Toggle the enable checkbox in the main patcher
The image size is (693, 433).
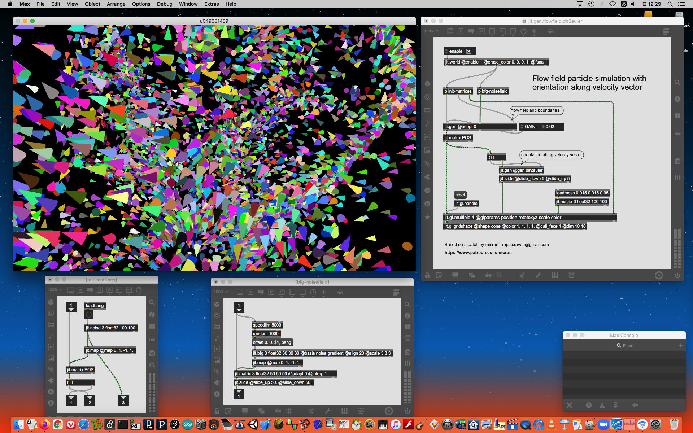coord(468,51)
